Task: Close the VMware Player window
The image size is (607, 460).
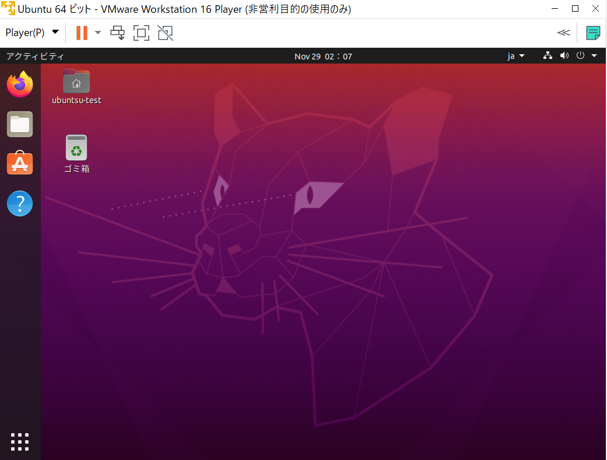Action: 595,9
